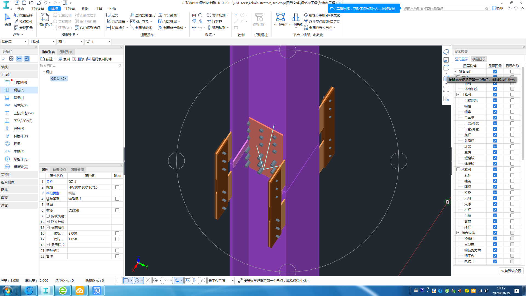
Task: Click 恢复默认设置 button
Action: tap(511, 271)
